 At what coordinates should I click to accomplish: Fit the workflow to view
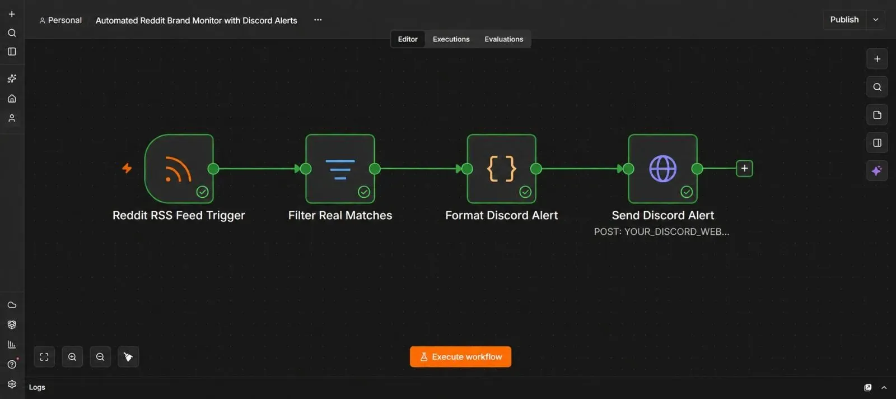pyautogui.click(x=44, y=357)
